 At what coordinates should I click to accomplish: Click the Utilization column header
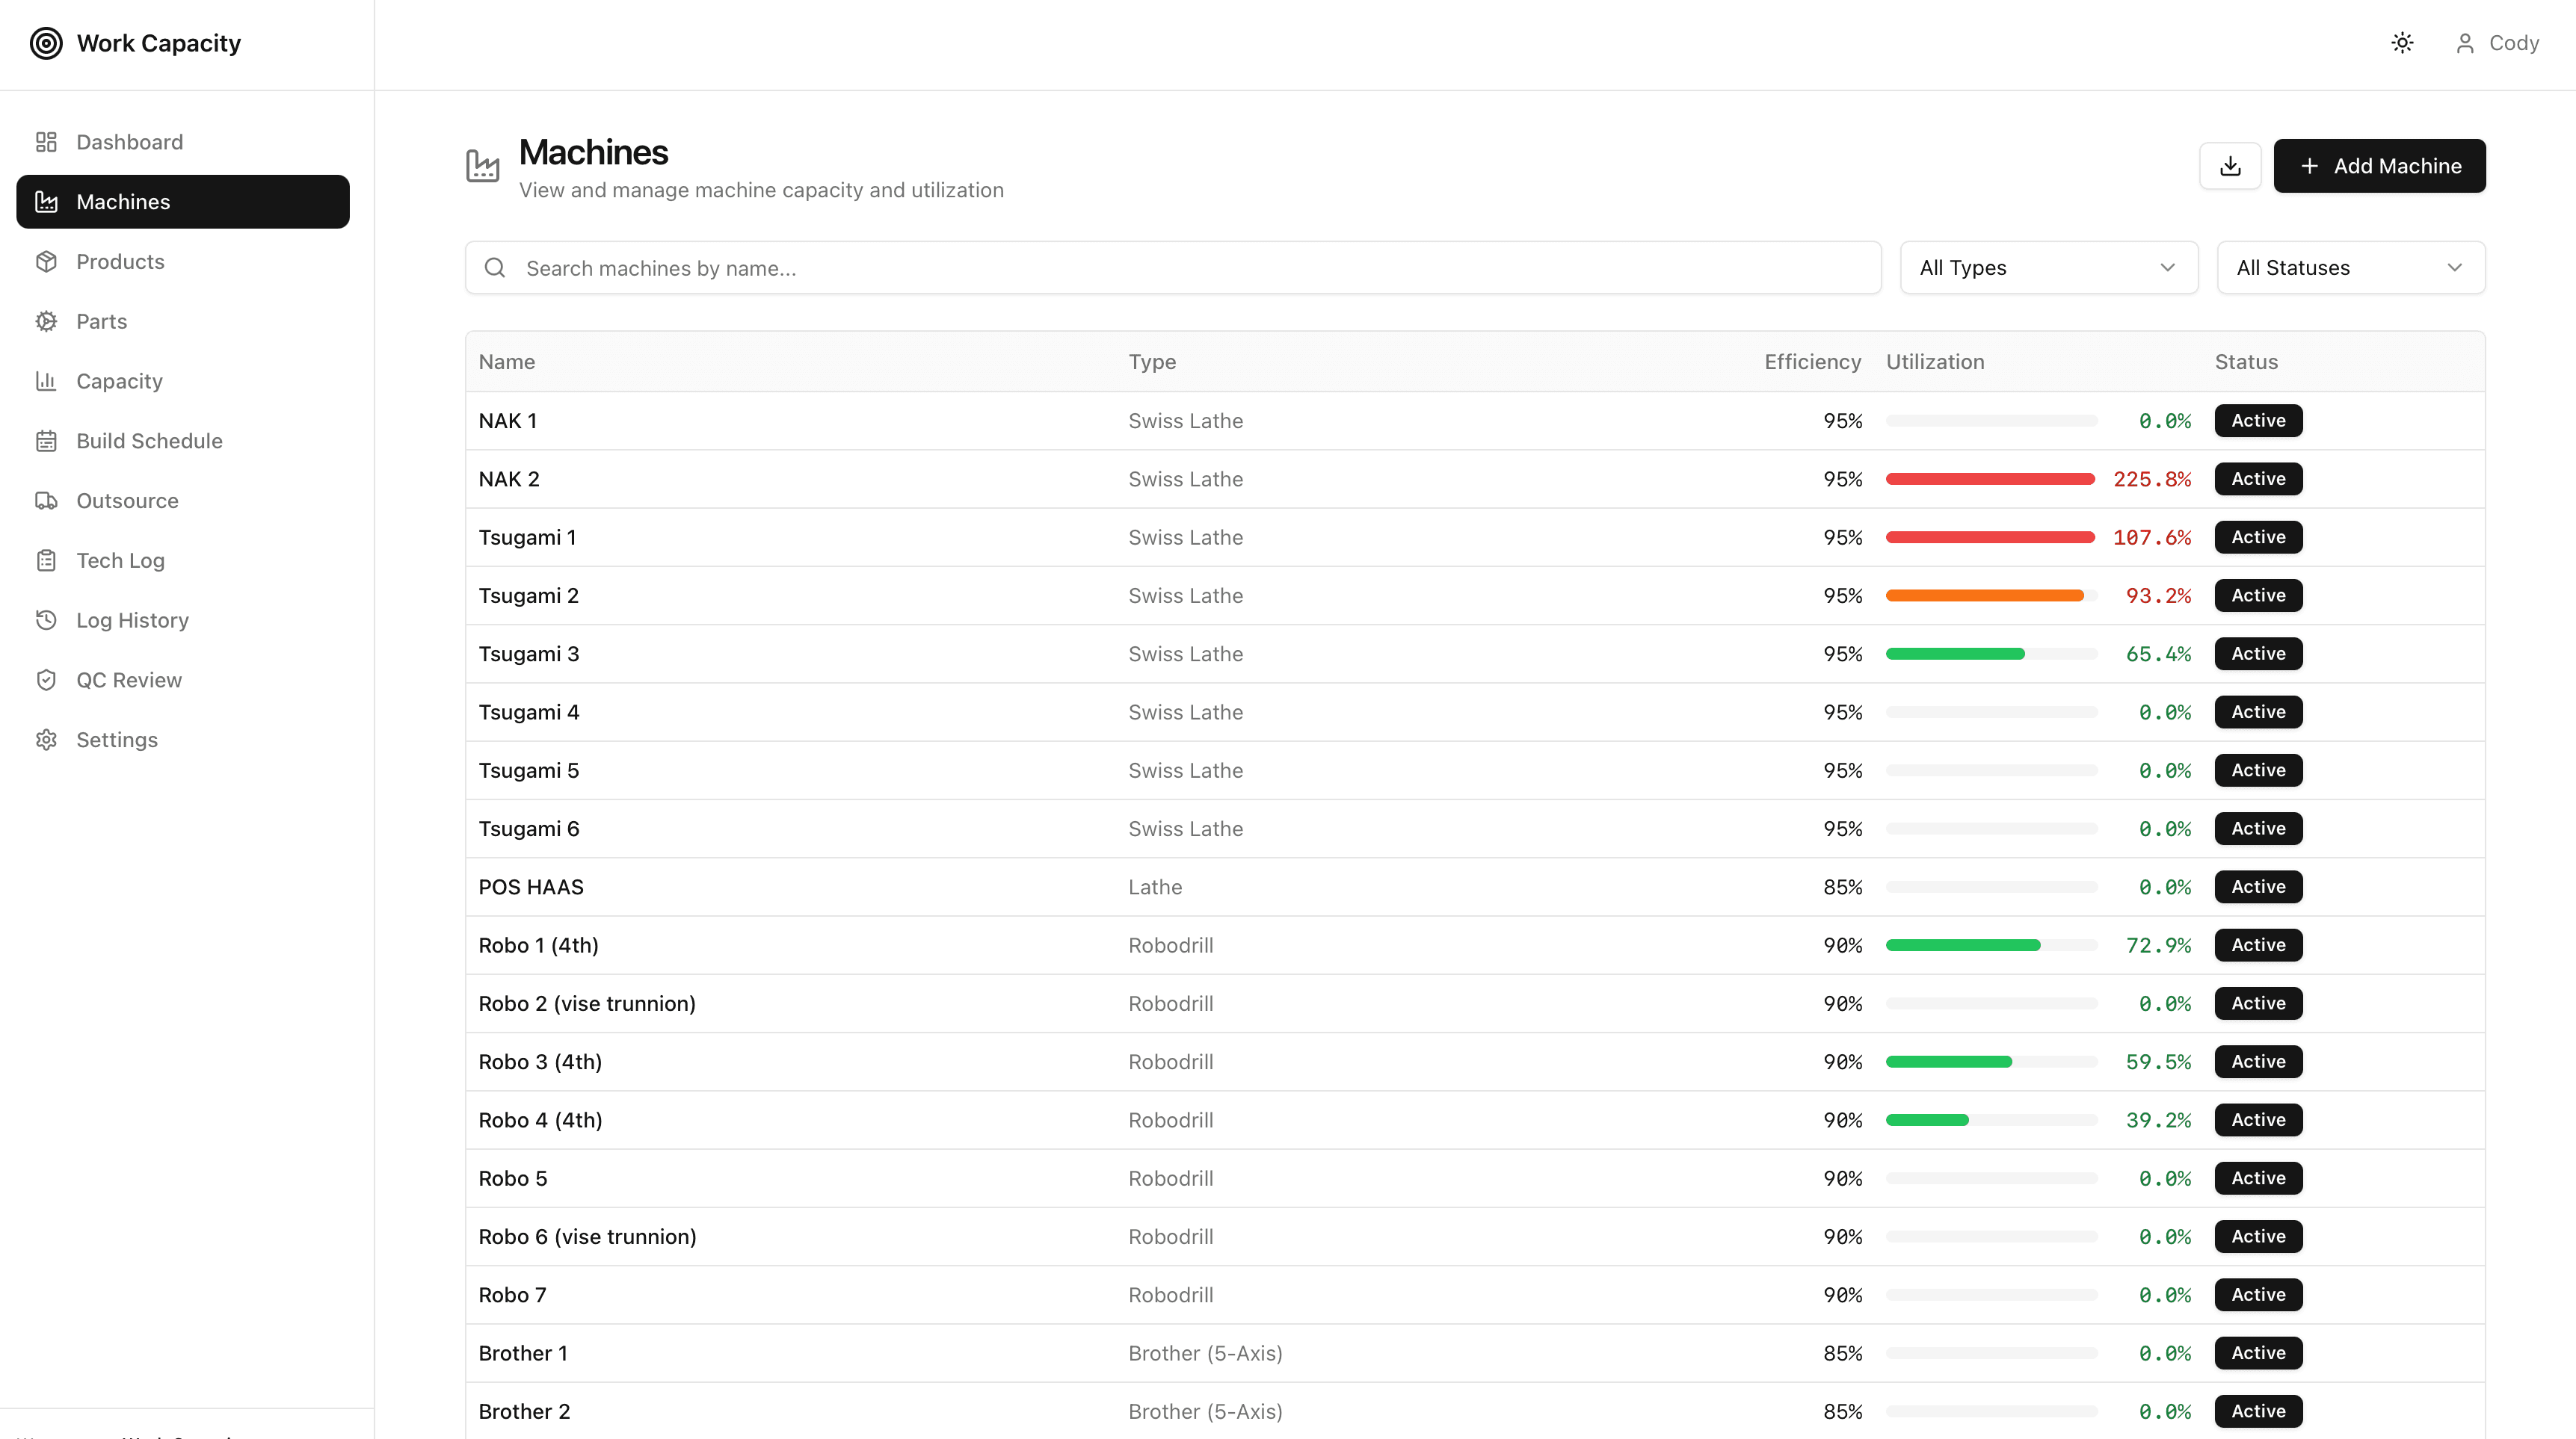point(1935,362)
